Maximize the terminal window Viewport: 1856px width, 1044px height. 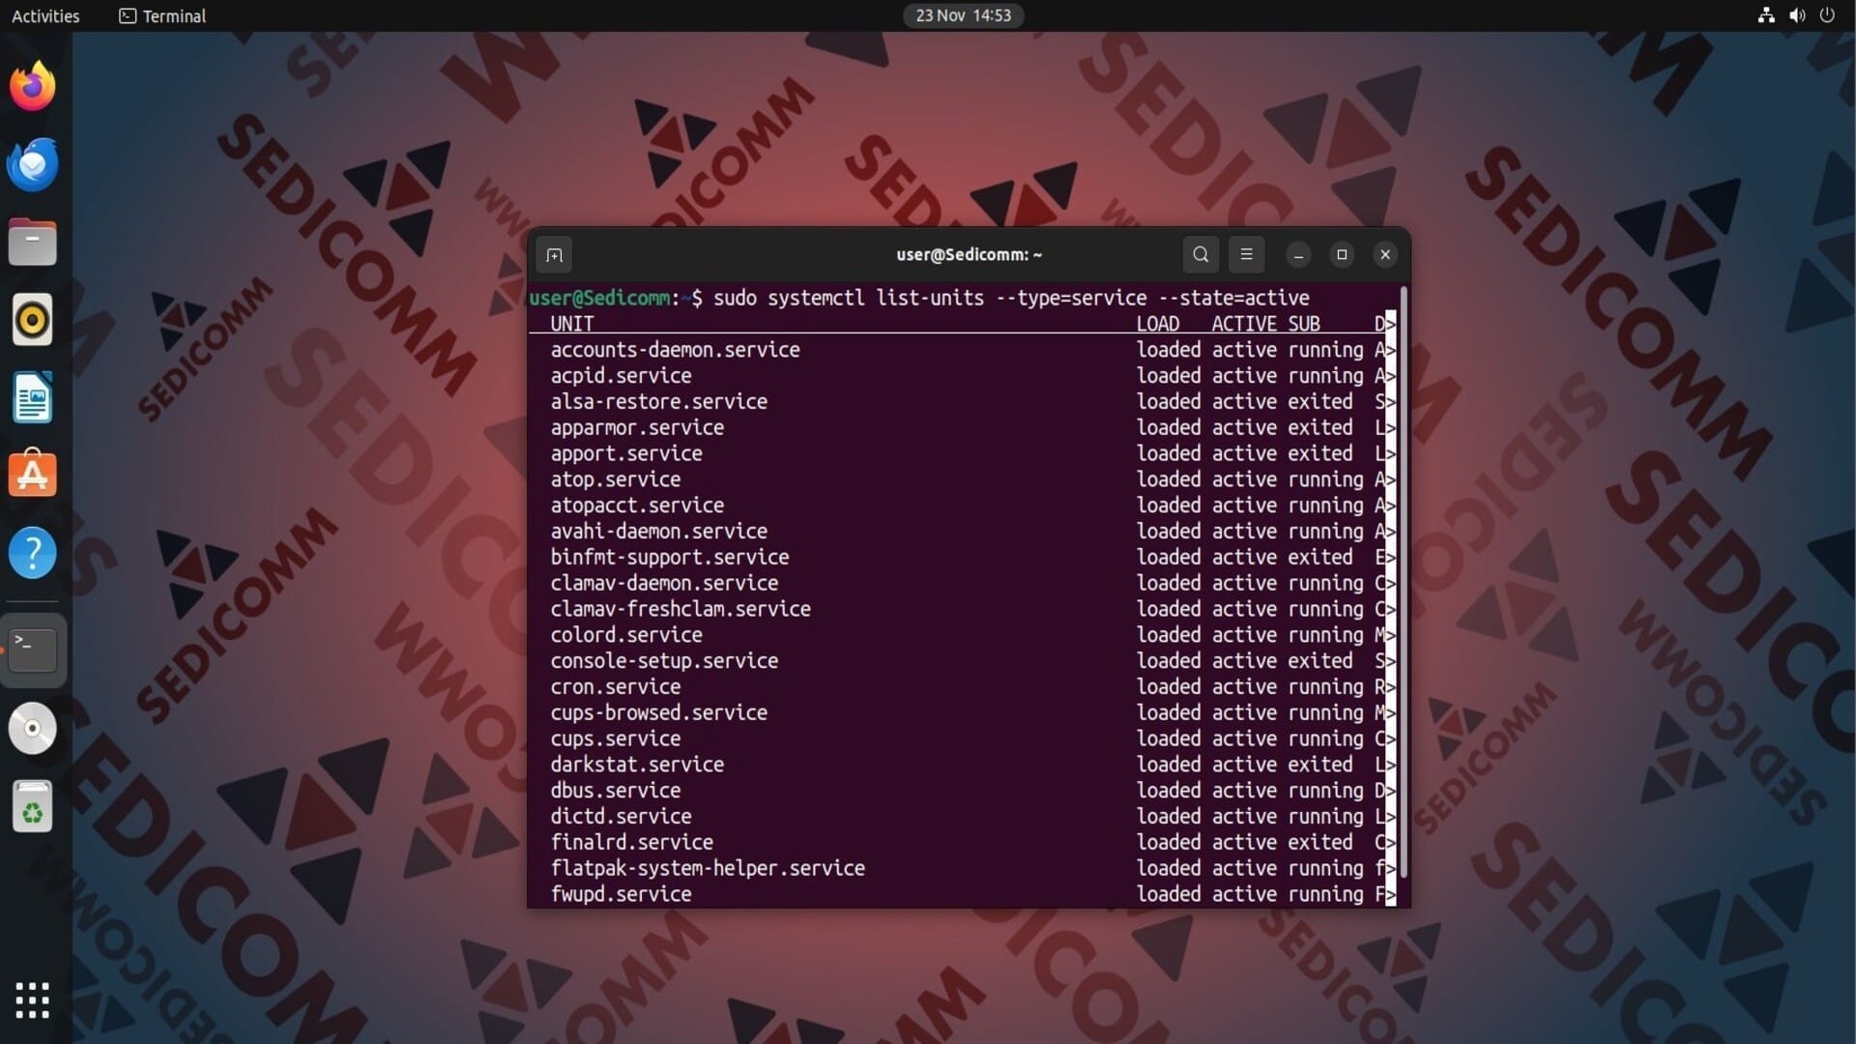[1342, 255]
